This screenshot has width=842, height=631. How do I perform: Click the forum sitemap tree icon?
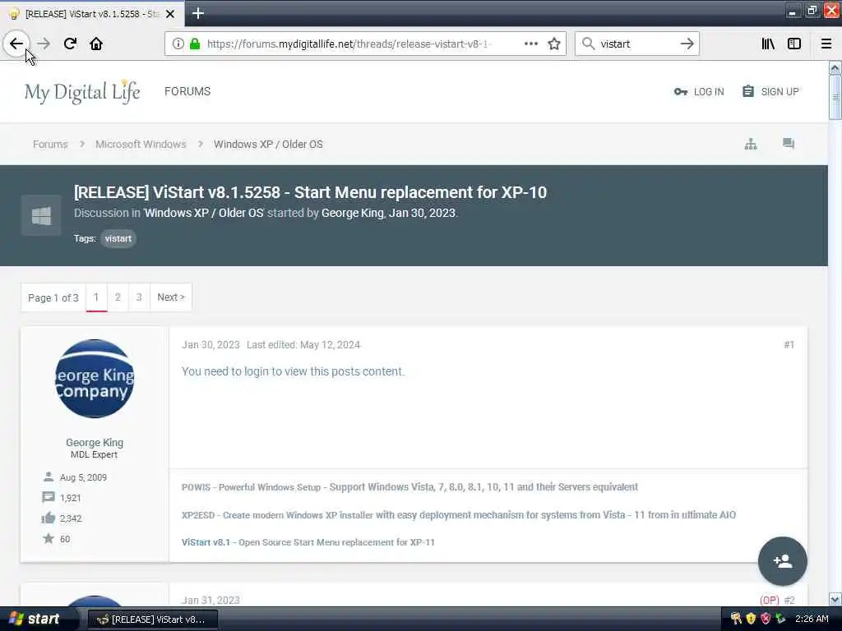(x=751, y=144)
